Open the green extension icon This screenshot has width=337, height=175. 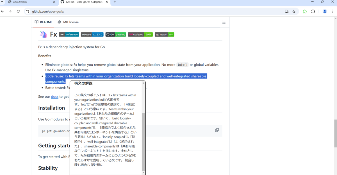pyautogui.click(x=305, y=11)
